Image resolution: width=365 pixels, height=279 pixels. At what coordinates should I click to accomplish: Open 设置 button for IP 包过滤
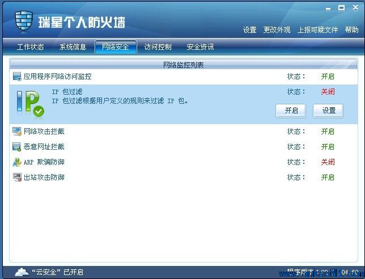328,111
